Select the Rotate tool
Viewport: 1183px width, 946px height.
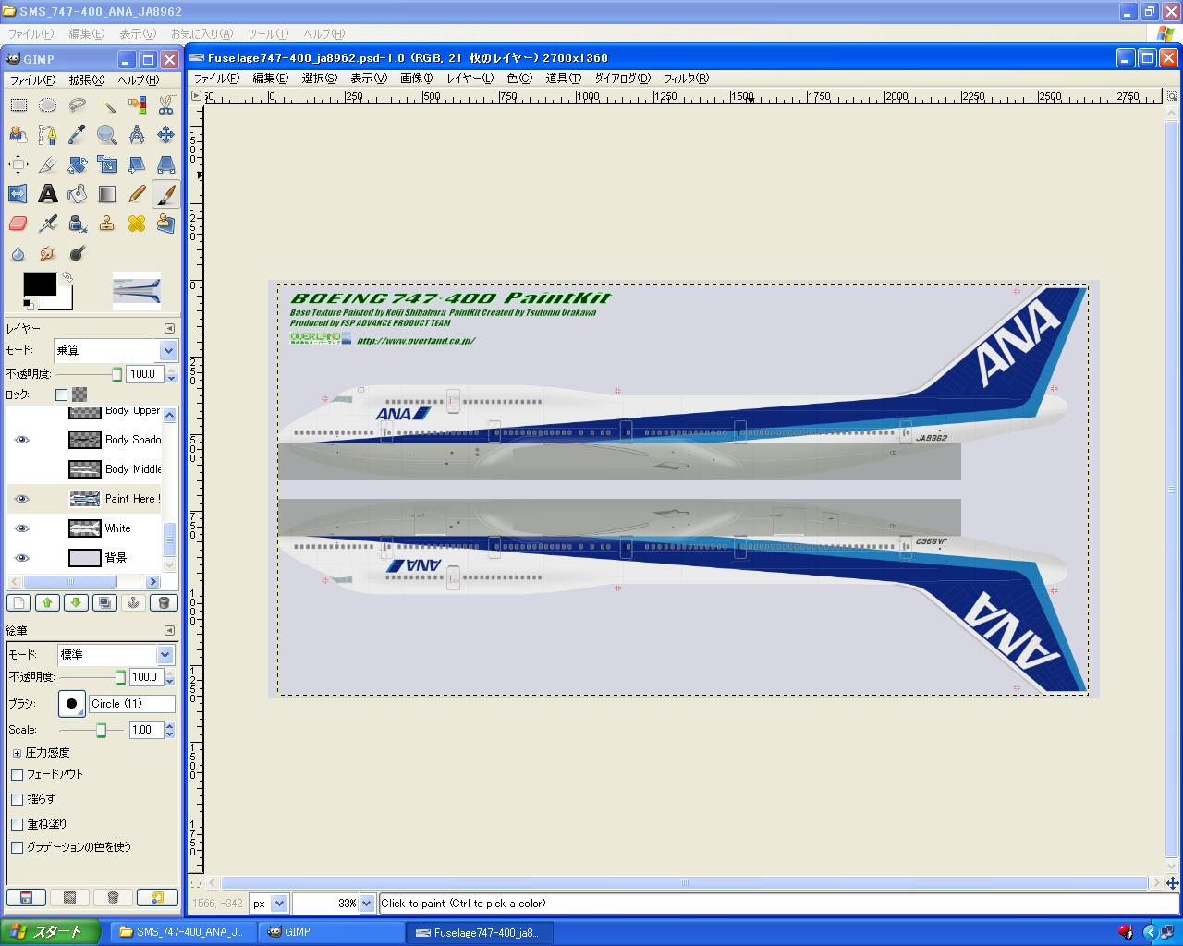tap(77, 164)
